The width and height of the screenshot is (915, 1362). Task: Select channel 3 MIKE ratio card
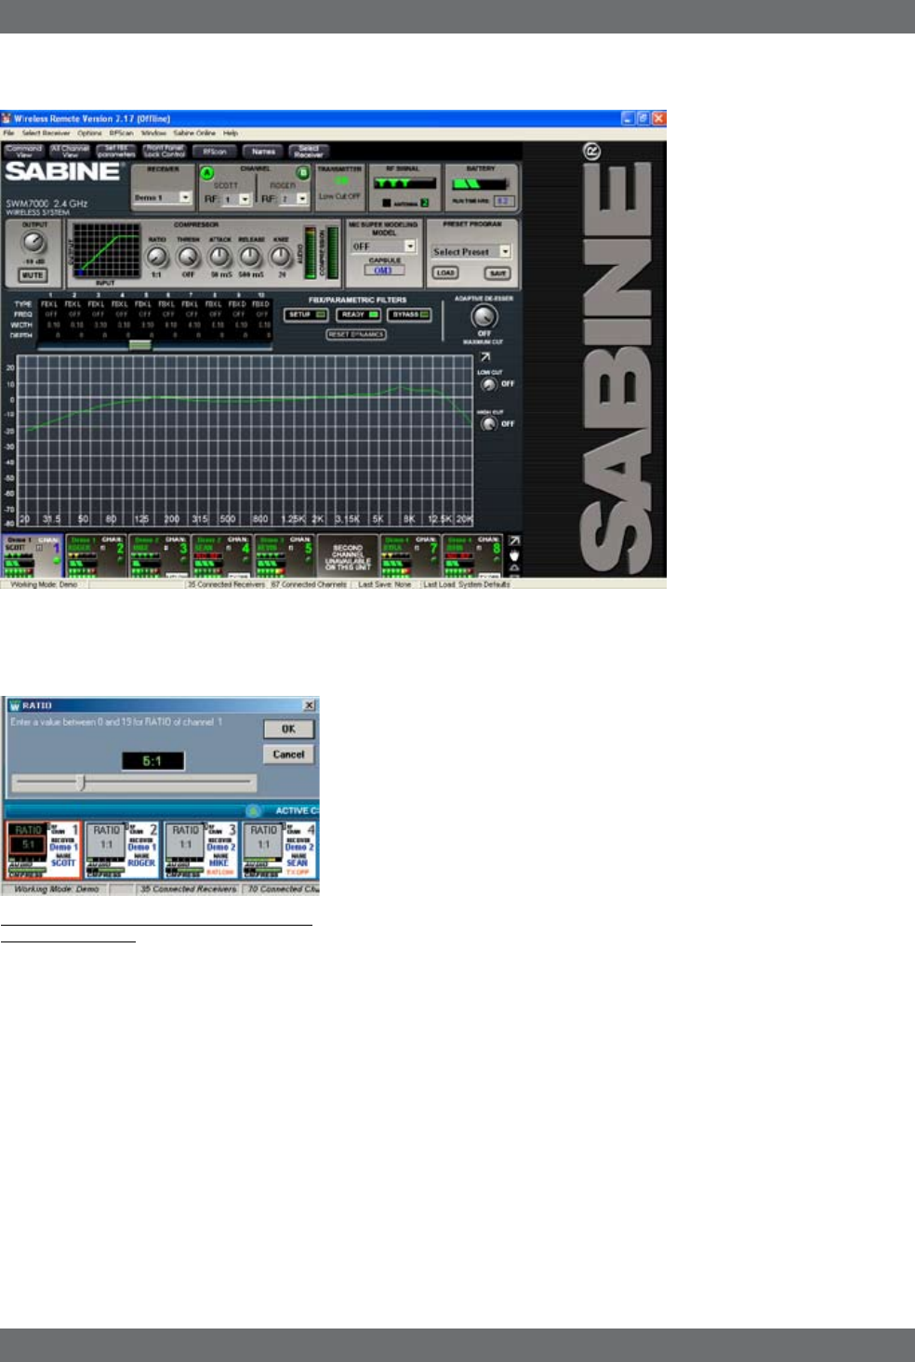point(201,849)
